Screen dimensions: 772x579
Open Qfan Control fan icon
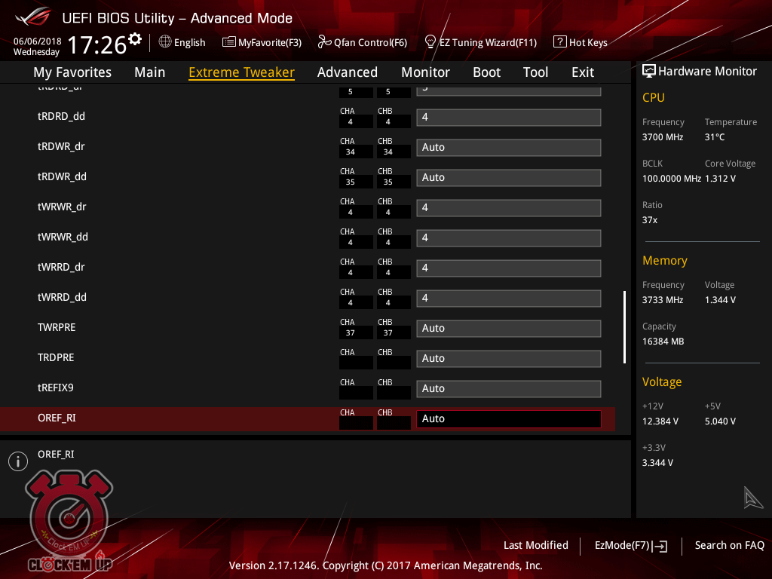pos(324,42)
